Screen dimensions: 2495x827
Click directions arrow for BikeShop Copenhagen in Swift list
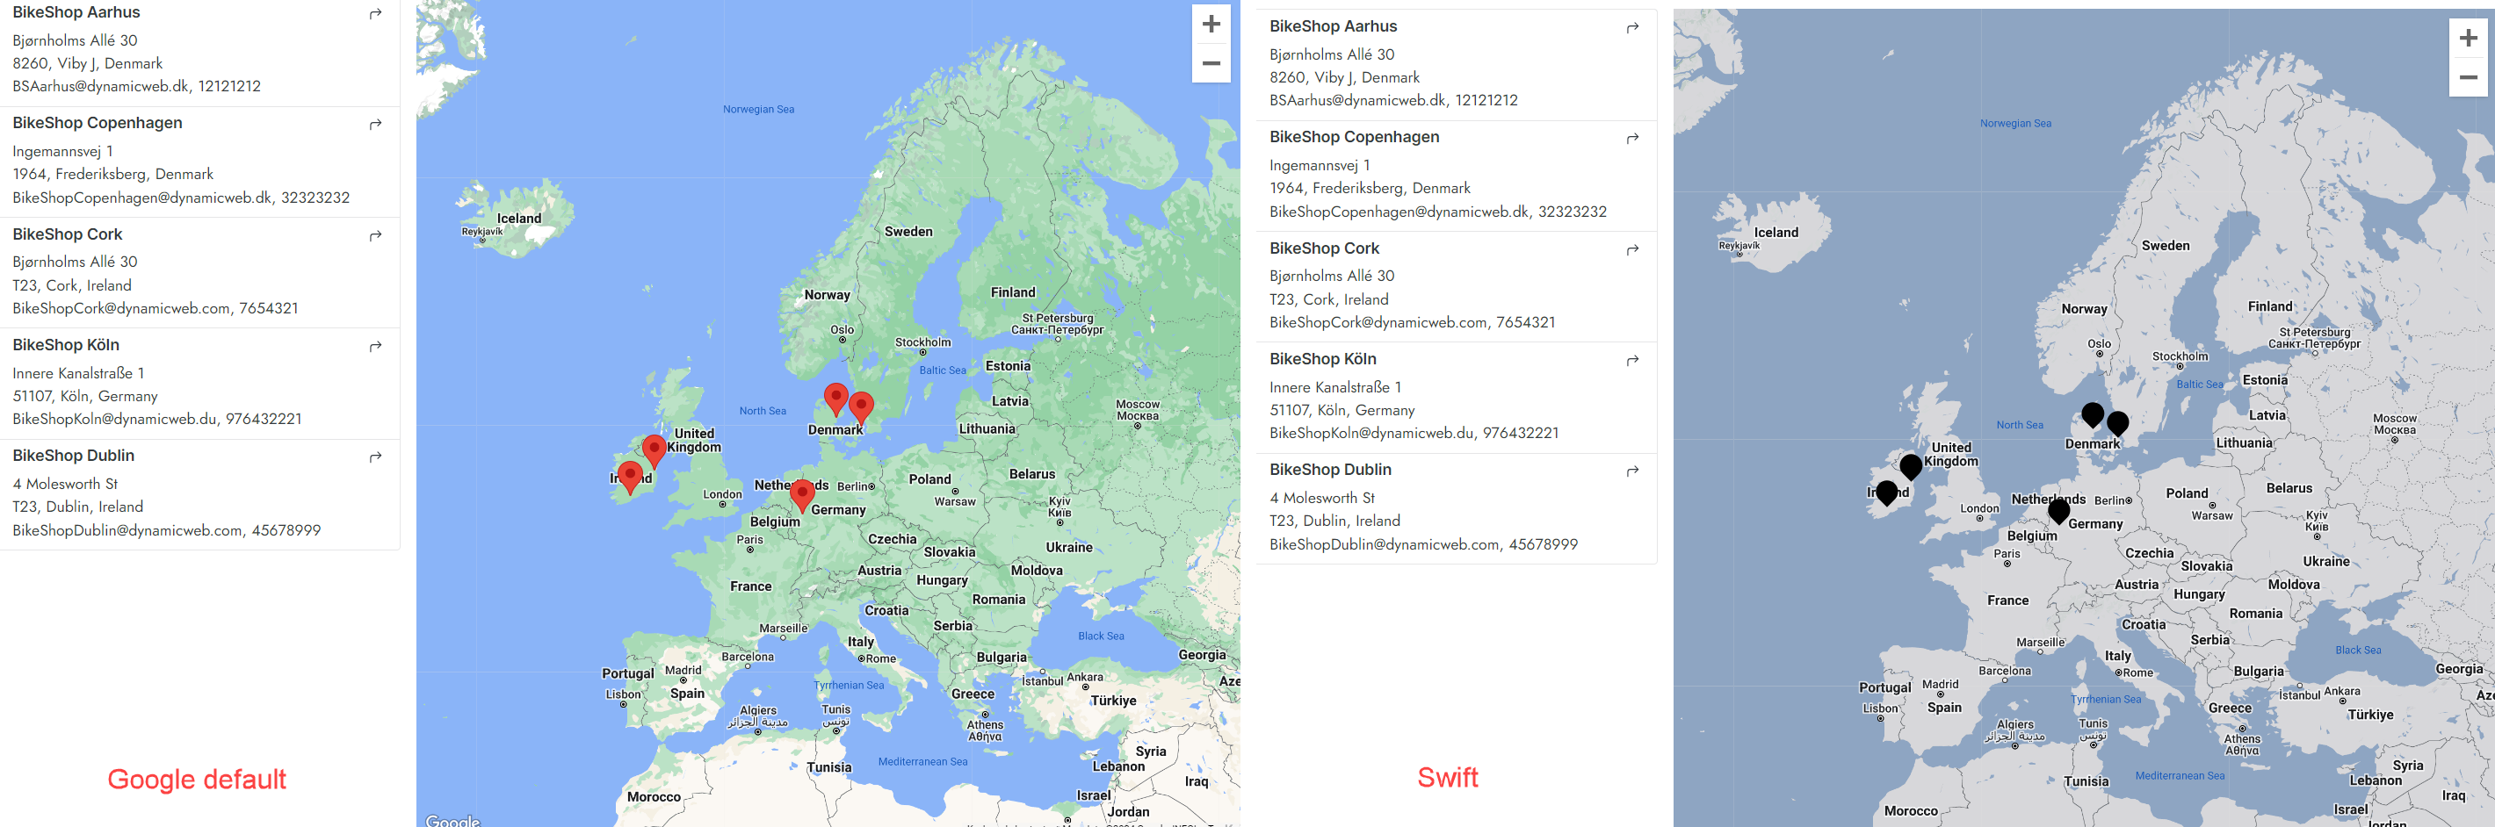point(1633,138)
